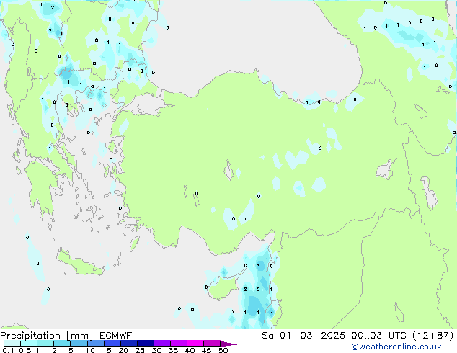
Task: Select the ECMWF model label
Action: coord(116,336)
